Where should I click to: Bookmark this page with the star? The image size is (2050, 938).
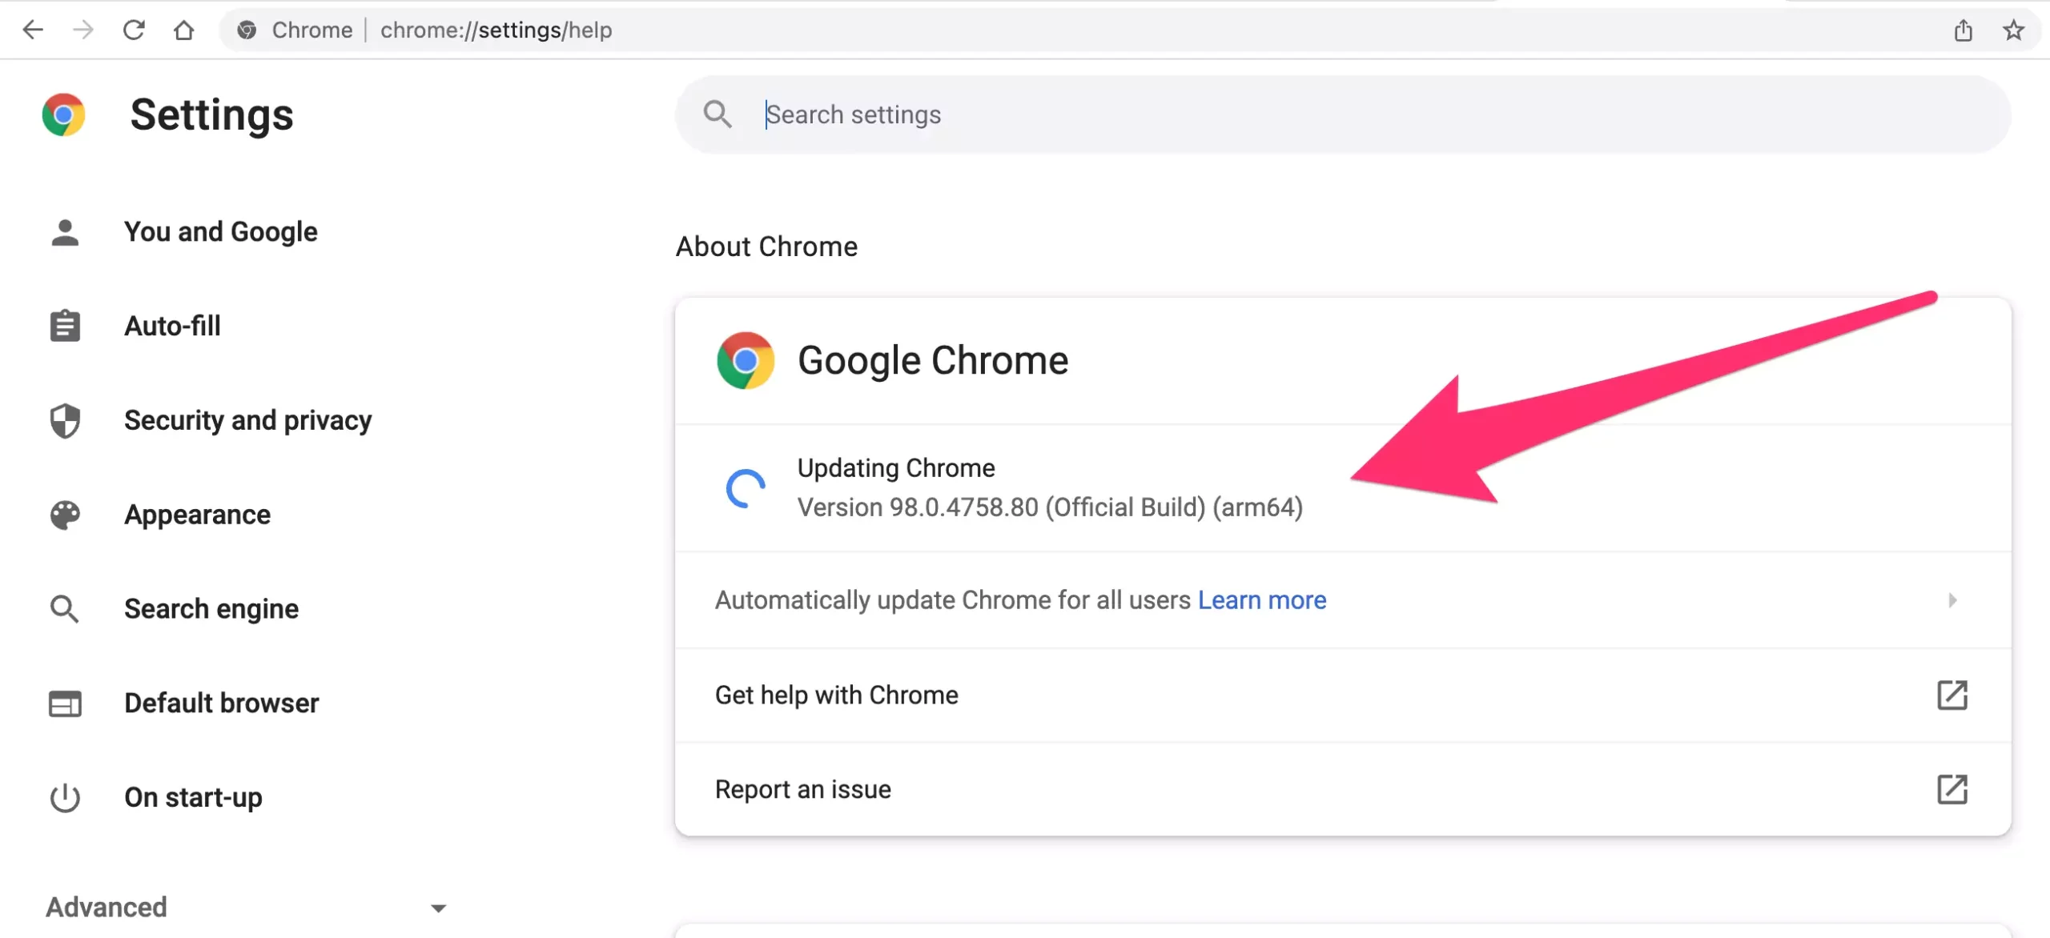coord(2013,30)
